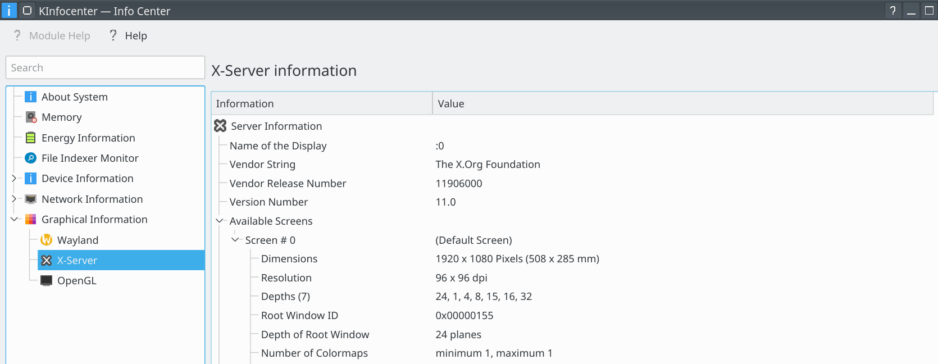
Task: Collapse the Screen # 0 node
Action: click(235, 240)
